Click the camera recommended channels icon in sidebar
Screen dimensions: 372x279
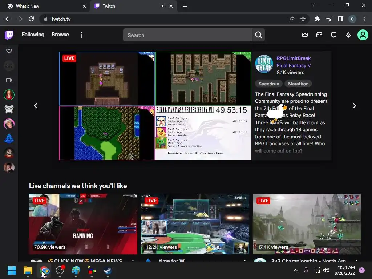[9, 80]
